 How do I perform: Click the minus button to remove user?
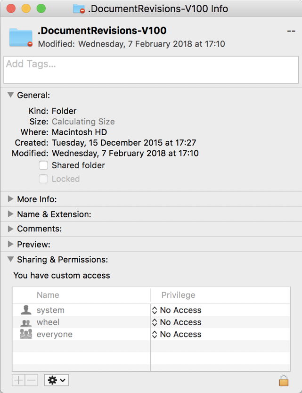click(31, 380)
